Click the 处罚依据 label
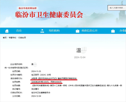Screen dimensions: 126x102 (17, 85)
